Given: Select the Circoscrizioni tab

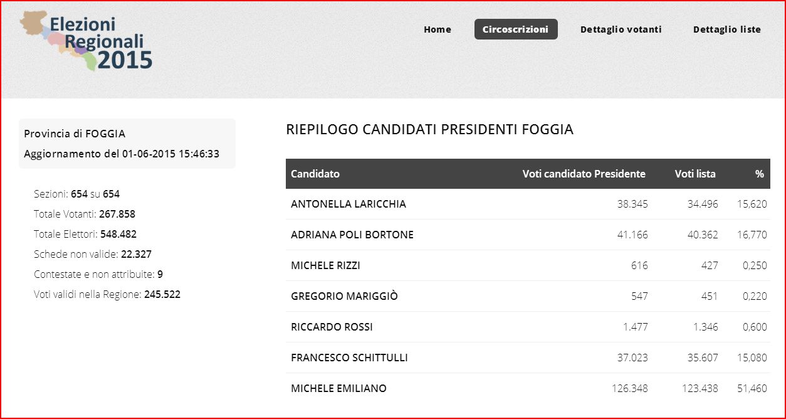Looking at the screenshot, I should coord(515,29).
